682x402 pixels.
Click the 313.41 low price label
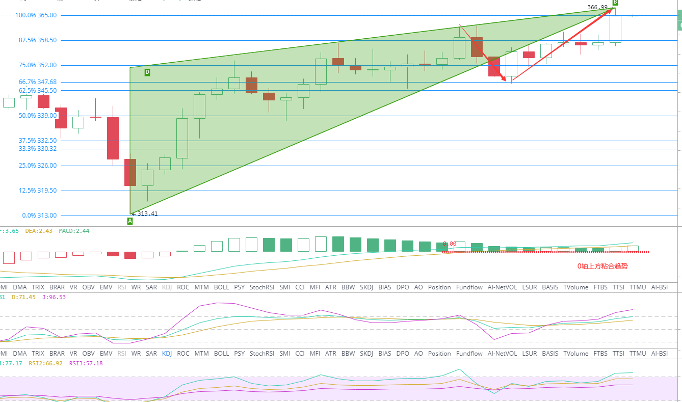tap(147, 213)
